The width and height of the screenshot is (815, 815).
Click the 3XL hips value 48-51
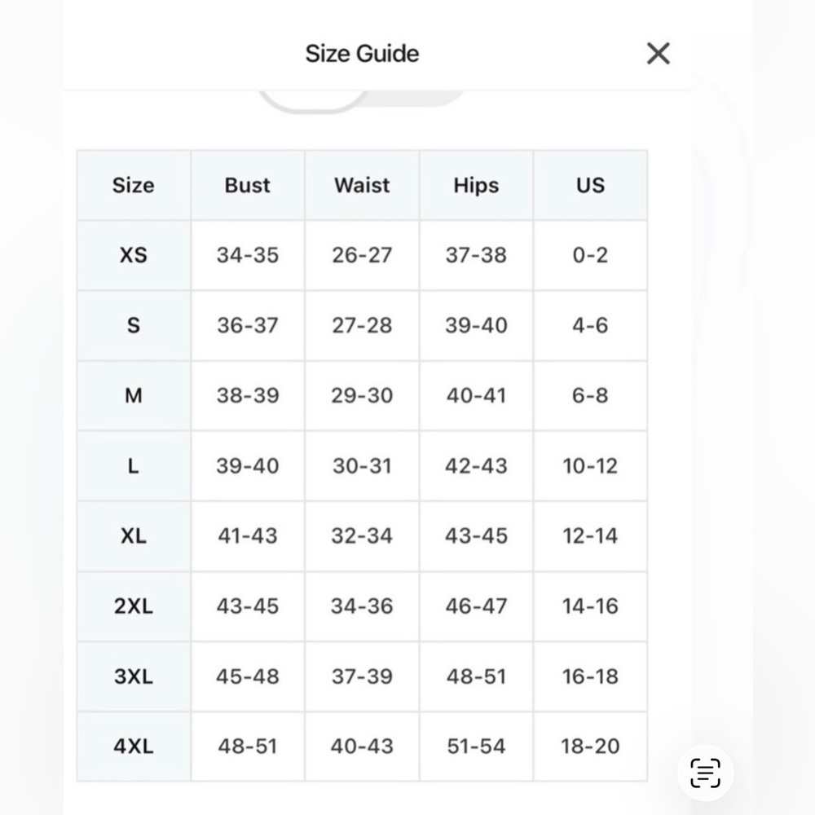click(476, 676)
